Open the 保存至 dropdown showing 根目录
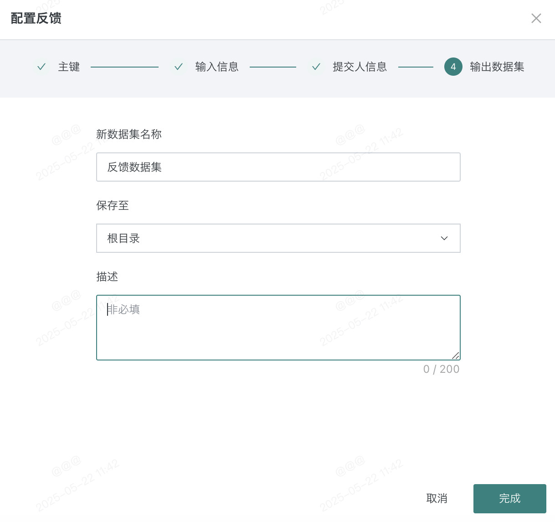This screenshot has width=555, height=522. pyautogui.click(x=278, y=238)
